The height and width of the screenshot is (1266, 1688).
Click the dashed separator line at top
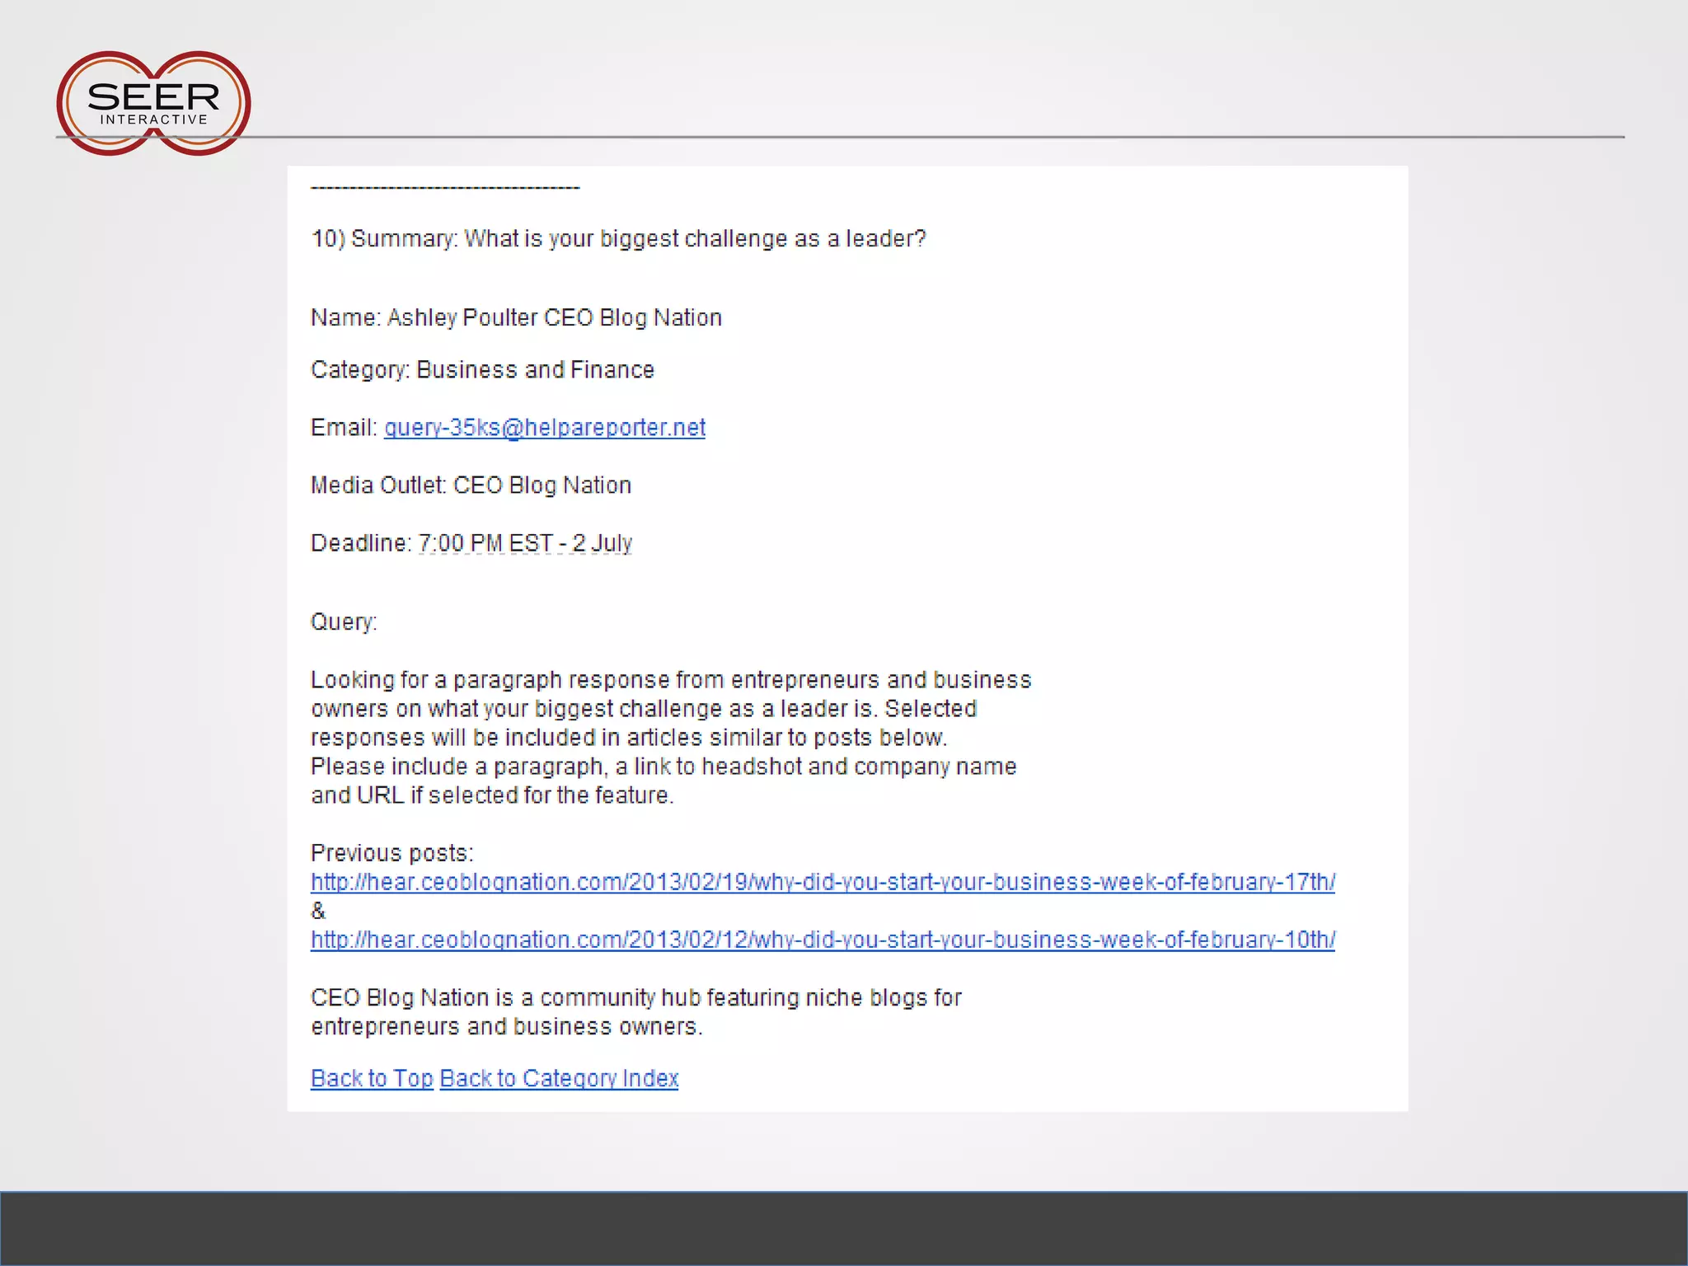click(445, 189)
